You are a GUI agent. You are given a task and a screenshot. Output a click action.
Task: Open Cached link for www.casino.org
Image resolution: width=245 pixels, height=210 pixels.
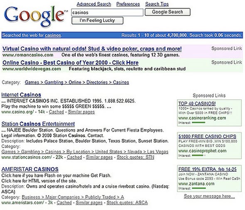[56, 112]
